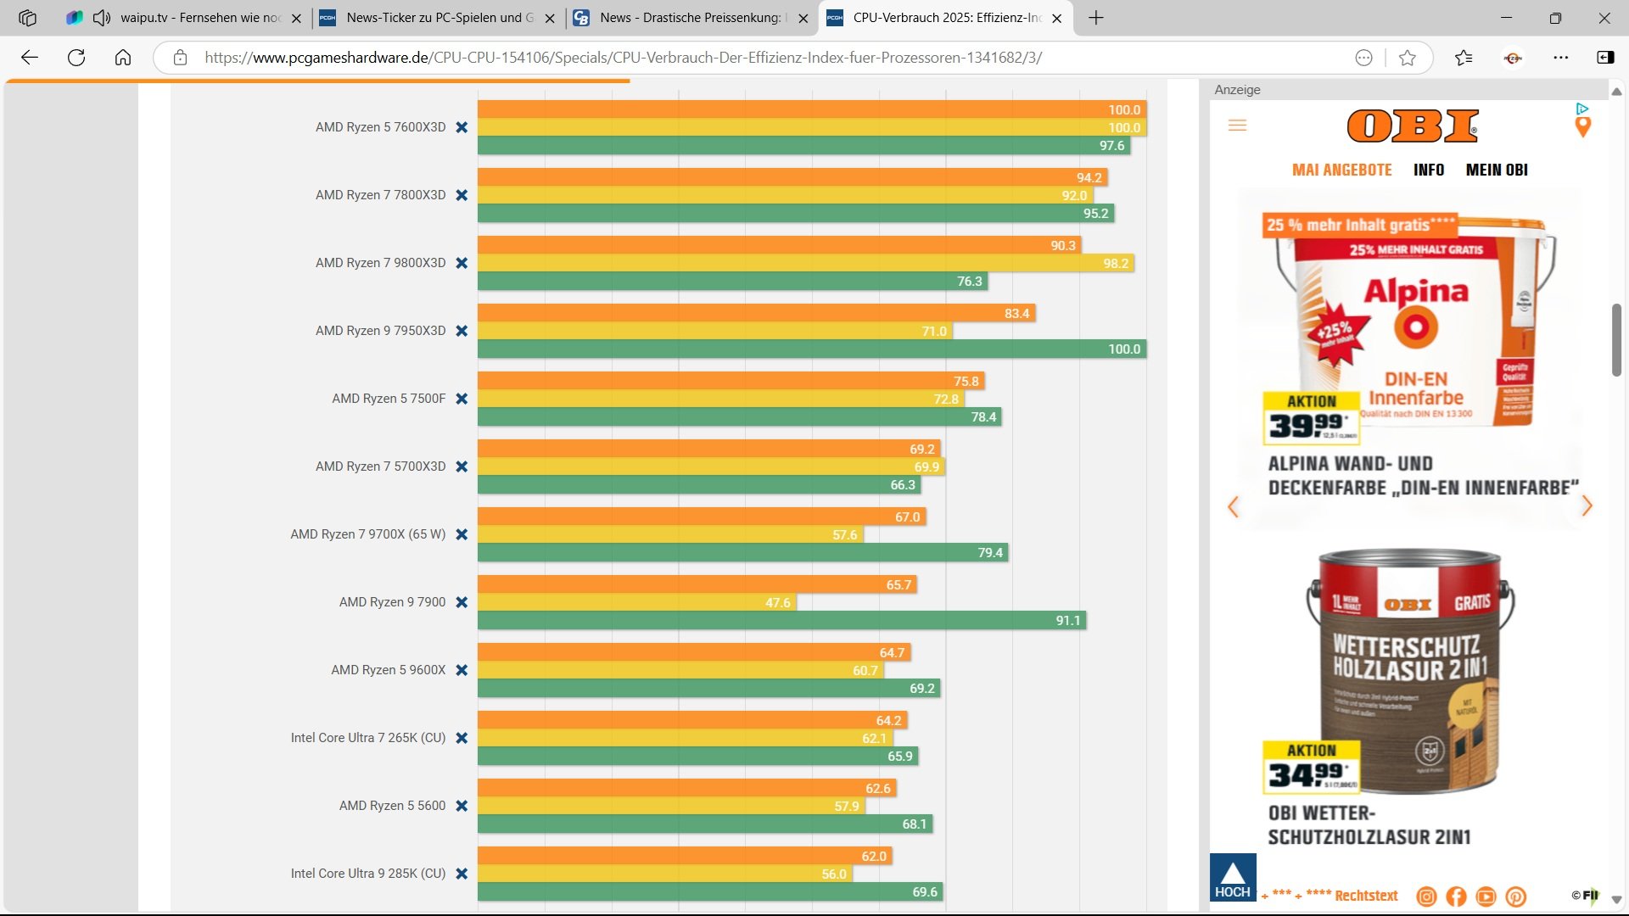Image resolution: width=1629 pixels, height=916 pixels.
Task: Open browser settings and more menu
Action: tap(1560, 58)
